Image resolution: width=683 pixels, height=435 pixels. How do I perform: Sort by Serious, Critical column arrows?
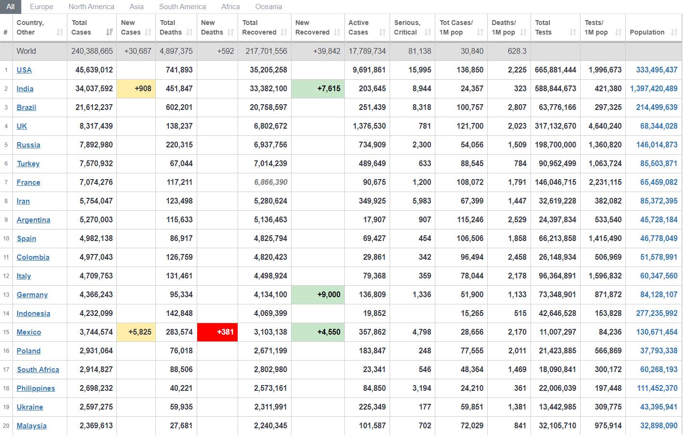click(x=428, y=32)
